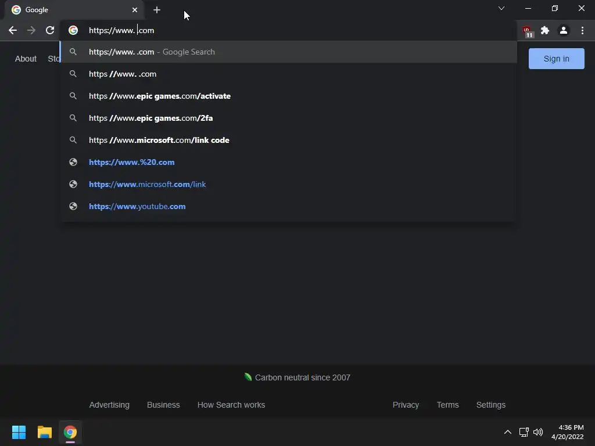595x446 pixels.
Task: Click the Chrome taskbar icon
Action: click(70, 432)
